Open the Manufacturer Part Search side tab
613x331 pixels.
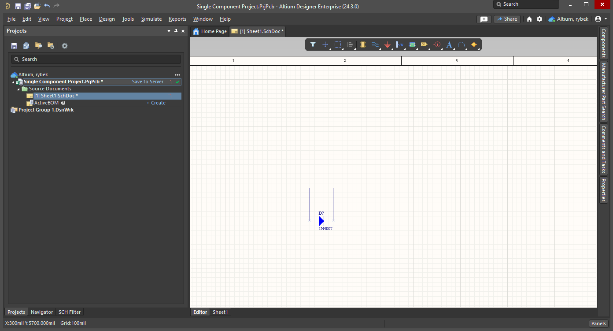pyautogui.click(x=603, y=92)
